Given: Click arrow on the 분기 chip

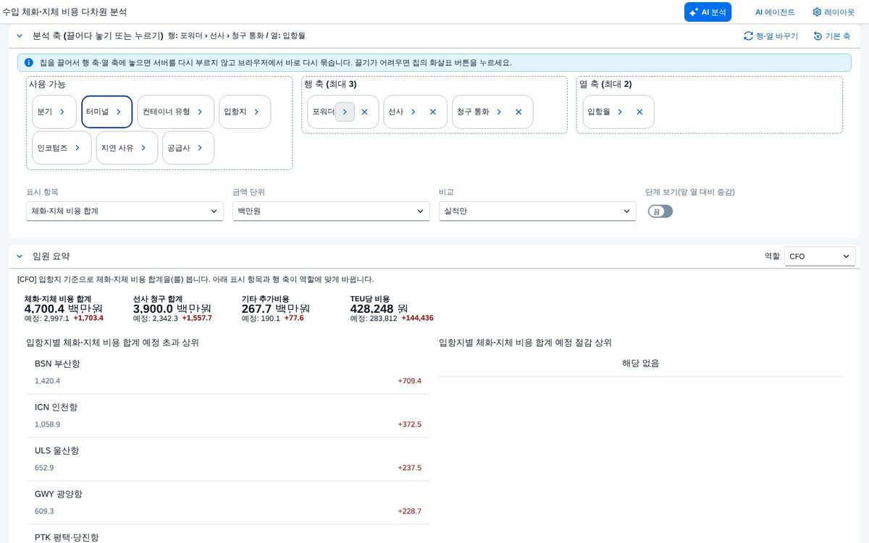Looking at the screenshot, I should point(62,112).
